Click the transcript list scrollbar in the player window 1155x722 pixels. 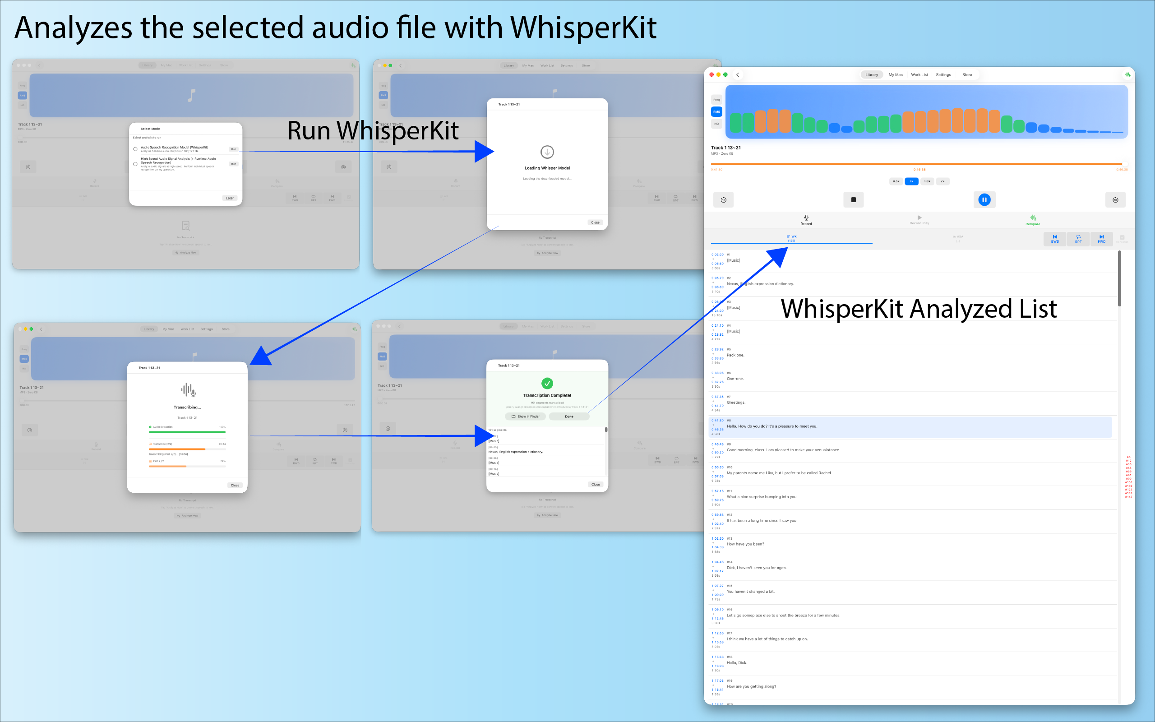[1120, 278]
